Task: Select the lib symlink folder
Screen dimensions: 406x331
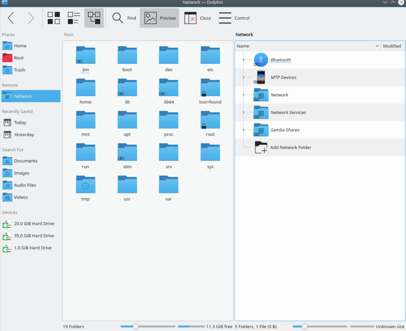Action: point(127,92)
